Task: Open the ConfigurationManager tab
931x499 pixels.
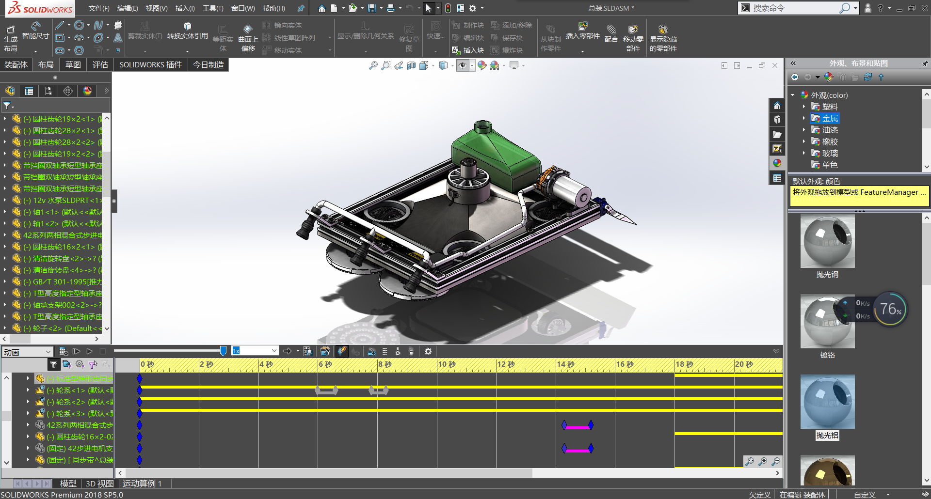Action: tap(48, 91)
